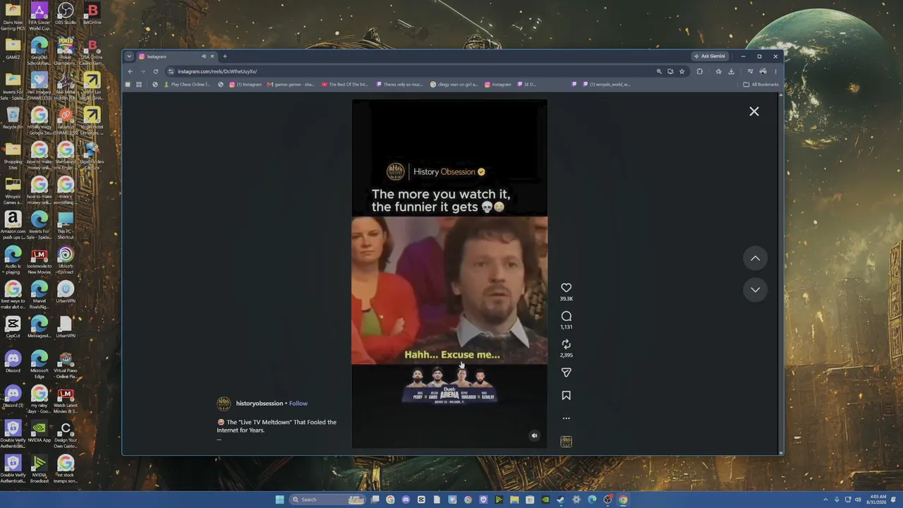Expand the caption with the ellipsis more link

click(219, 438)
